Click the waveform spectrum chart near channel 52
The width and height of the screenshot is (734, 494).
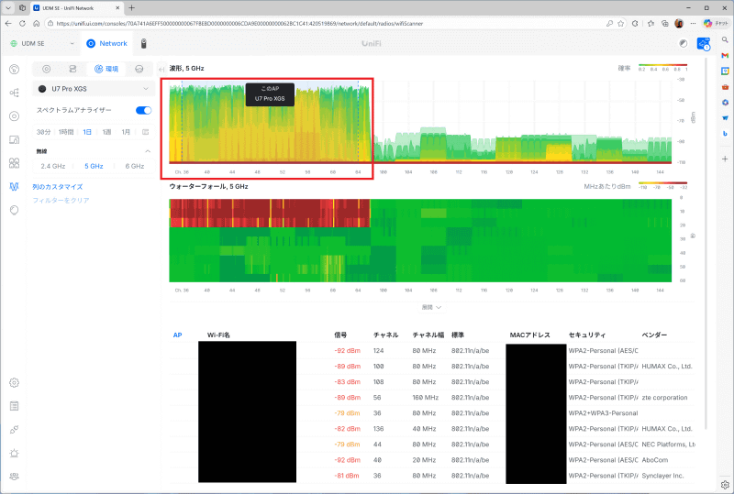coord(283,124)
